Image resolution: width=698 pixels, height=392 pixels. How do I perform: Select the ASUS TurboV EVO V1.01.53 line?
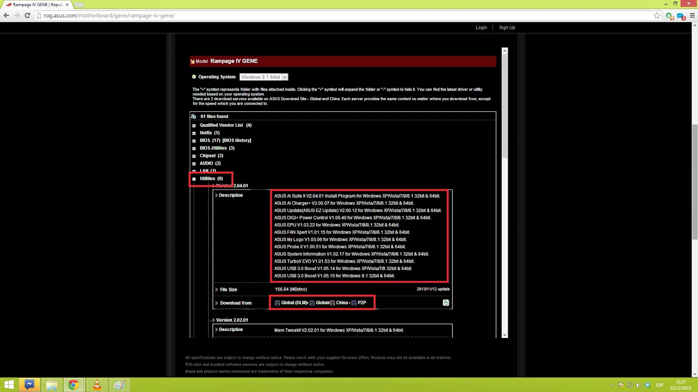coord(344,261)
